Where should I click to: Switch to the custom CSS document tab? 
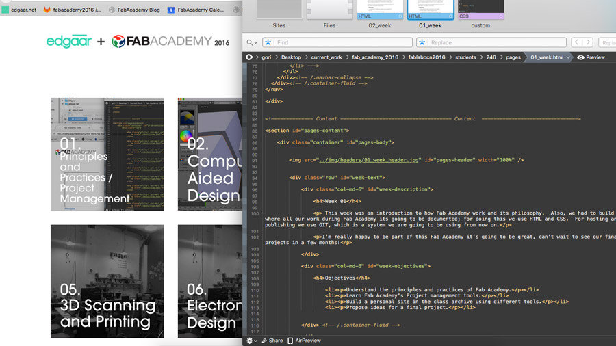(x=480, y=15)
